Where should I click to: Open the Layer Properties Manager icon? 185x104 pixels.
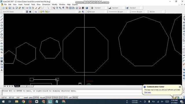(36, 12)
